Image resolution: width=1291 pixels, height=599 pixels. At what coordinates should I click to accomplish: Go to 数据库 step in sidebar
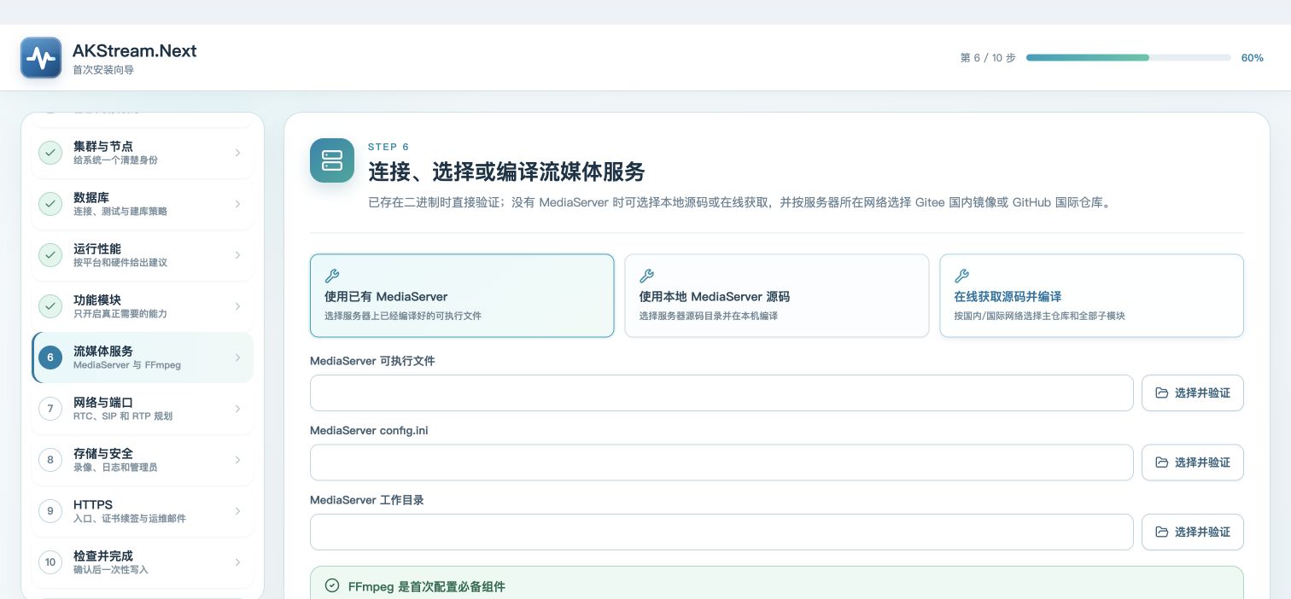[x=143, y=204]
